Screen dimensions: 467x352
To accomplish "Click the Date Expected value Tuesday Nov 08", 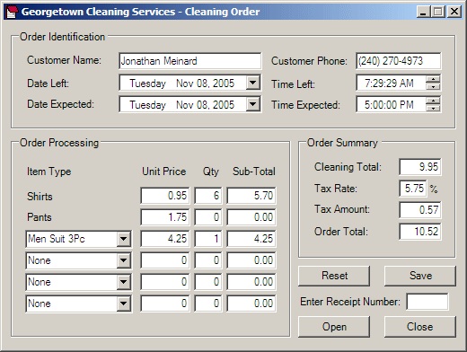I will pos(181,104).
